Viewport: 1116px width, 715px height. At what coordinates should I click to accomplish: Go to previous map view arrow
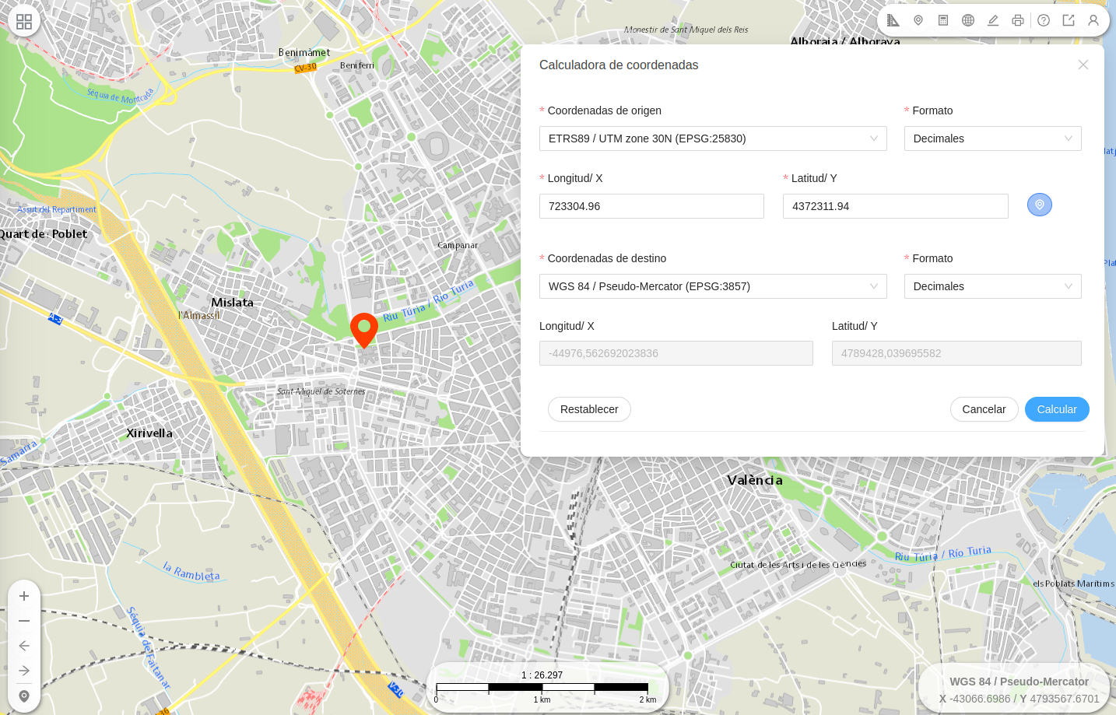pyautogui.click(x=24, y=646)
